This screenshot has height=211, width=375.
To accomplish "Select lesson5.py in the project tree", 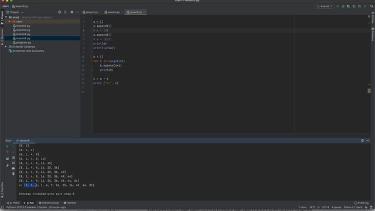I will tap(23, 38).
